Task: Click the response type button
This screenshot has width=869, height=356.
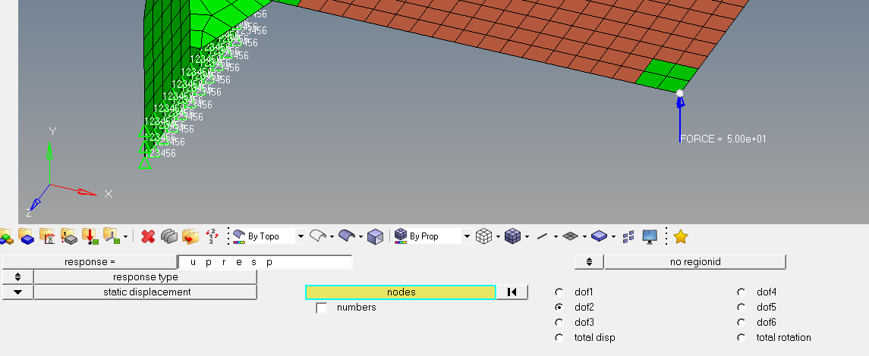Action: [x=145, y=277]
